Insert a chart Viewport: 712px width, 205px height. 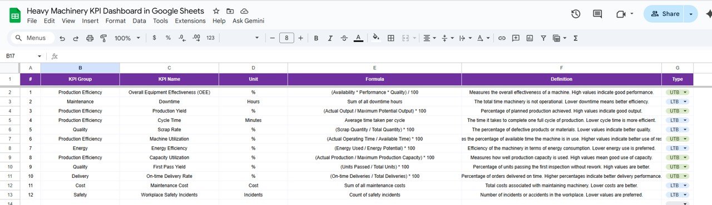[530, 38]
